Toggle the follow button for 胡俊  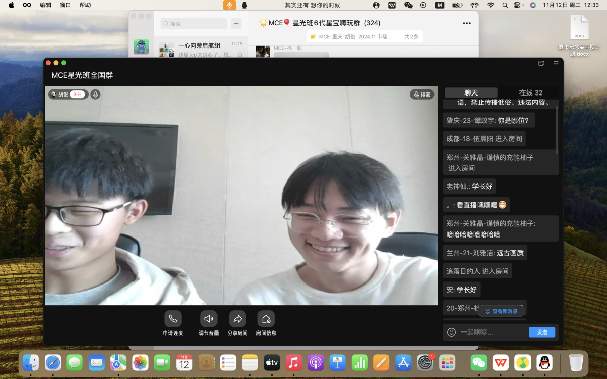(77, 94)
